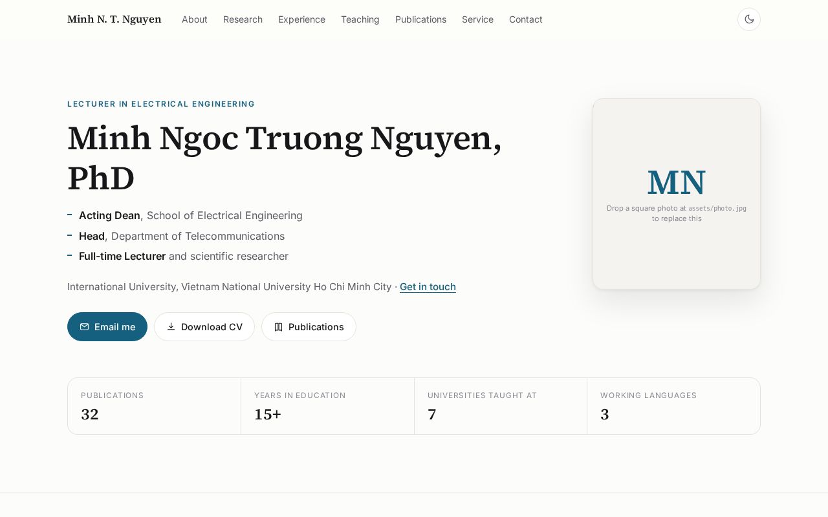Screen dimensions: 828x517
Task: Click the Years in Education 15+ value
Action: point(268,414)
